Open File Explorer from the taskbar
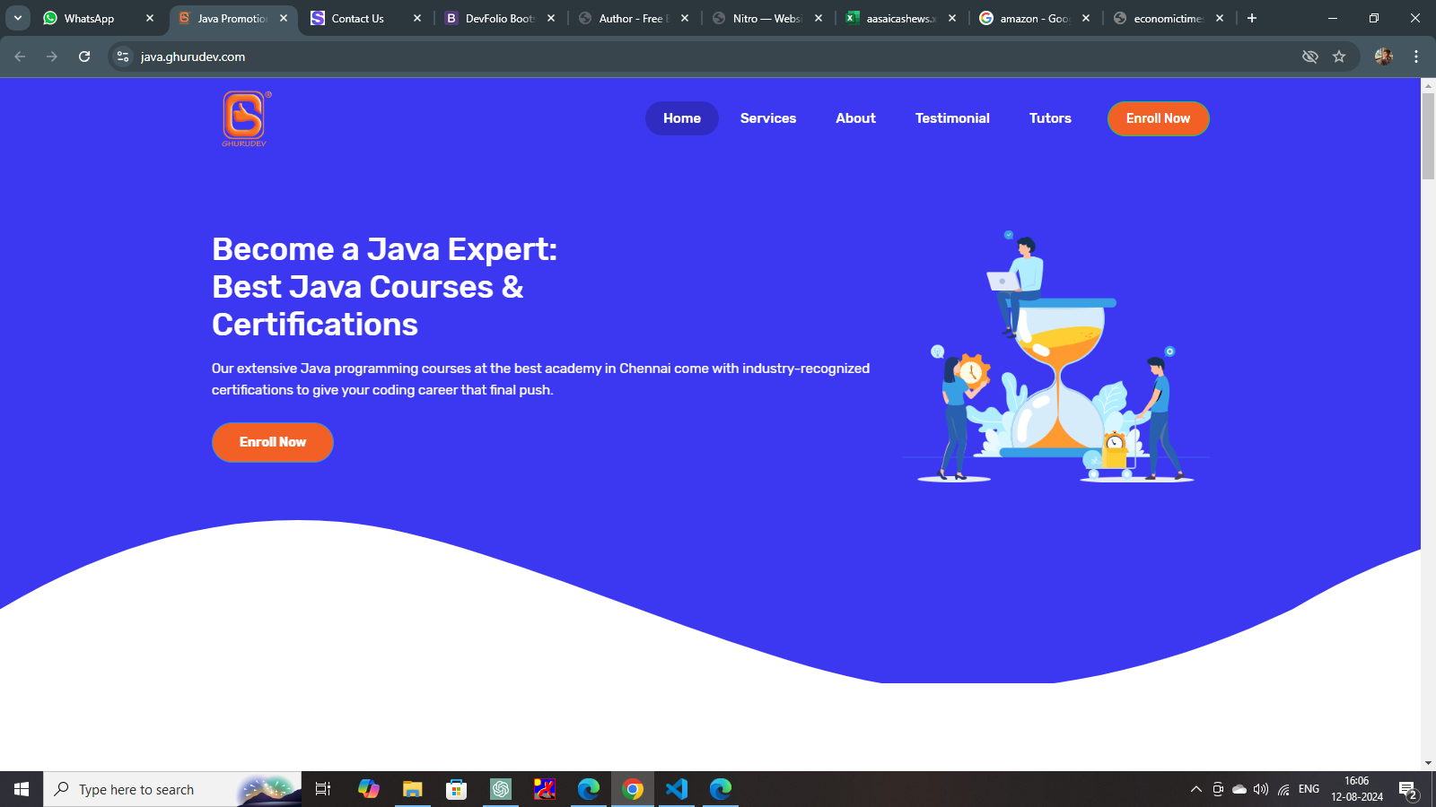The image size is (1436, 807). [412, 789]
